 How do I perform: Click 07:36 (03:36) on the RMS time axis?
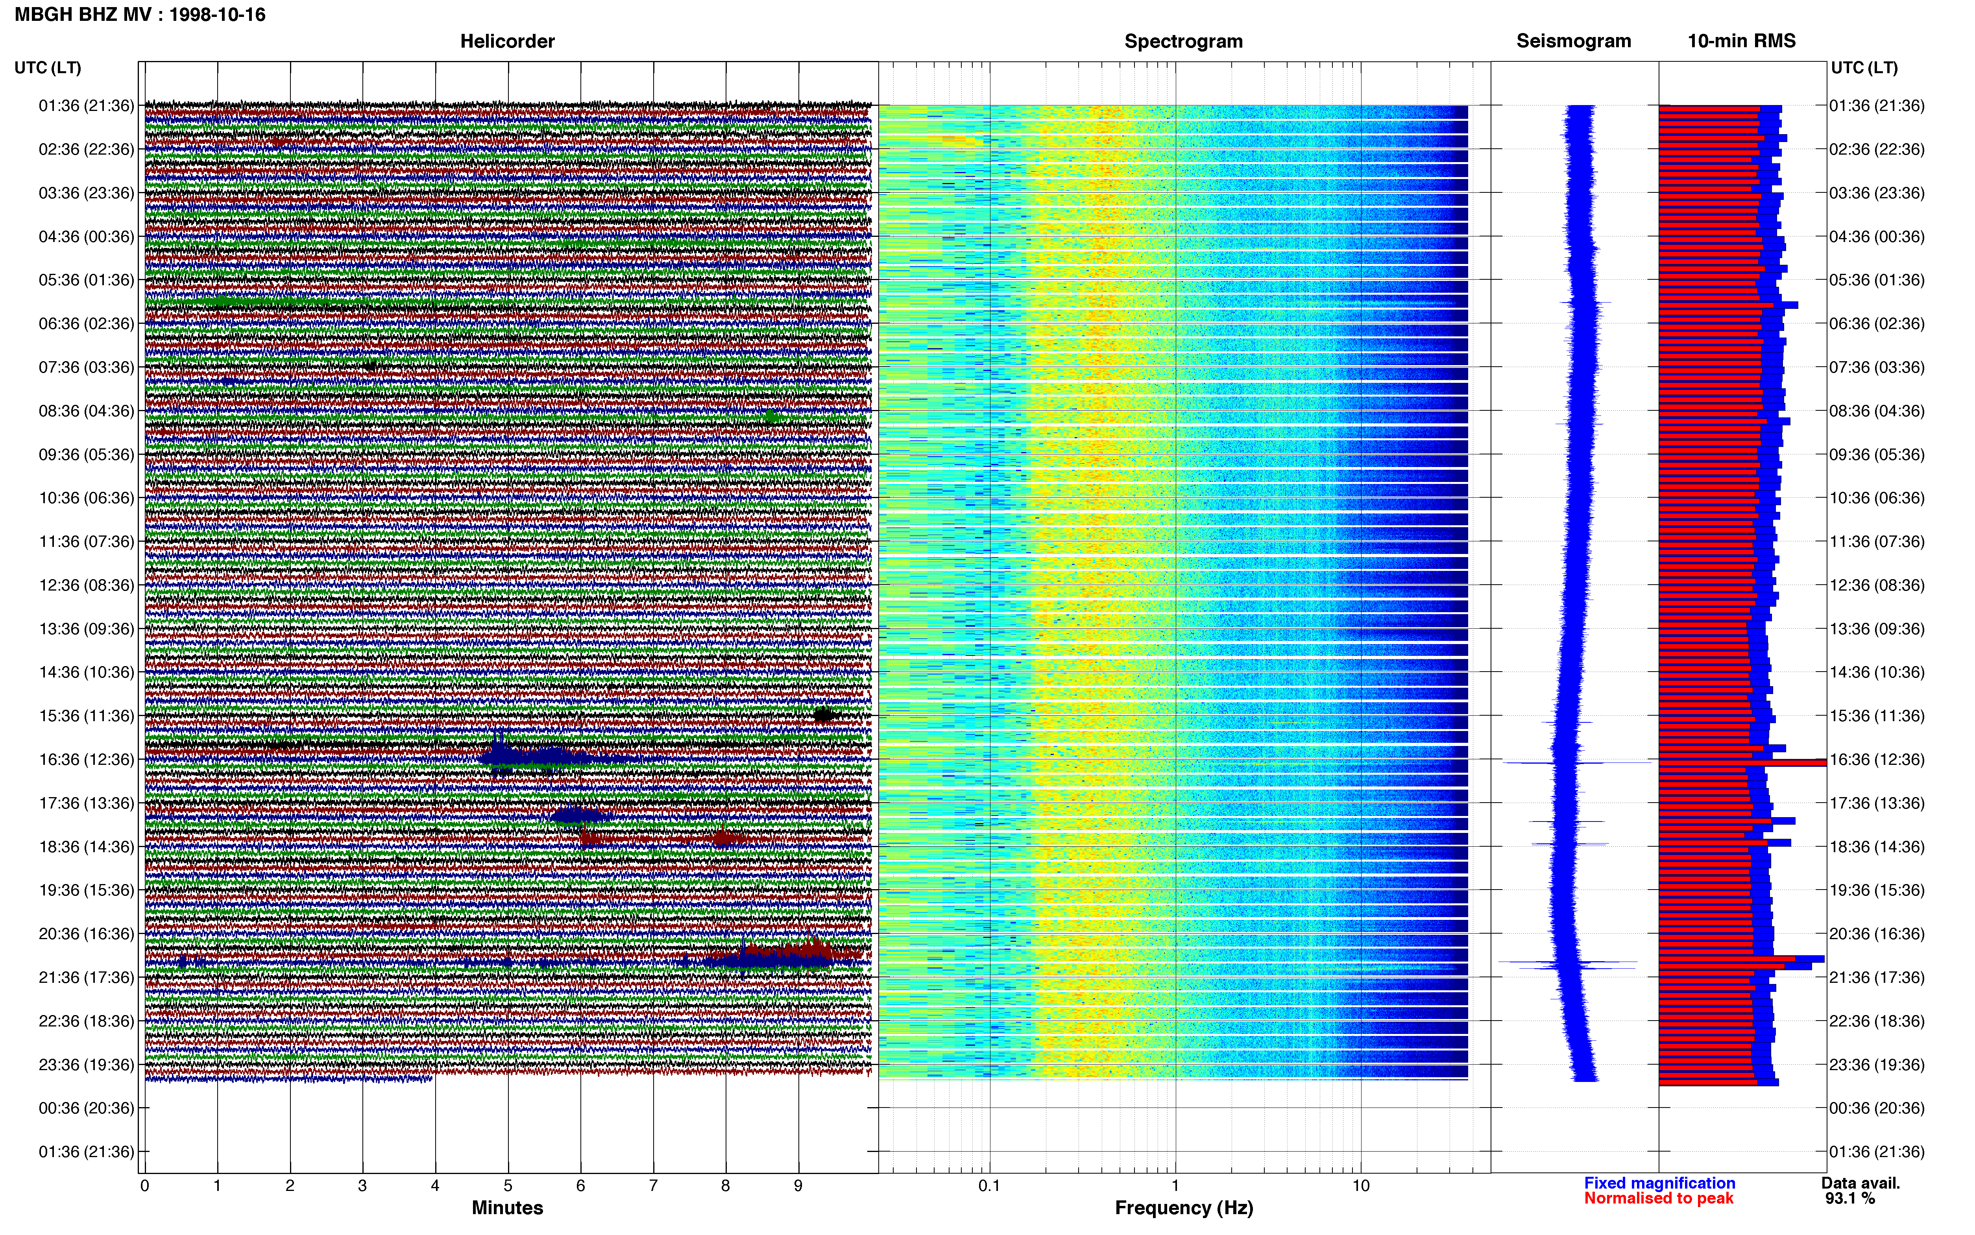(x=1877, y=367)
